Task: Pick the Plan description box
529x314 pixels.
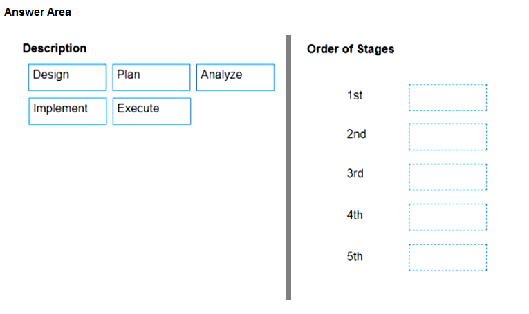Action: click(151, 77)
